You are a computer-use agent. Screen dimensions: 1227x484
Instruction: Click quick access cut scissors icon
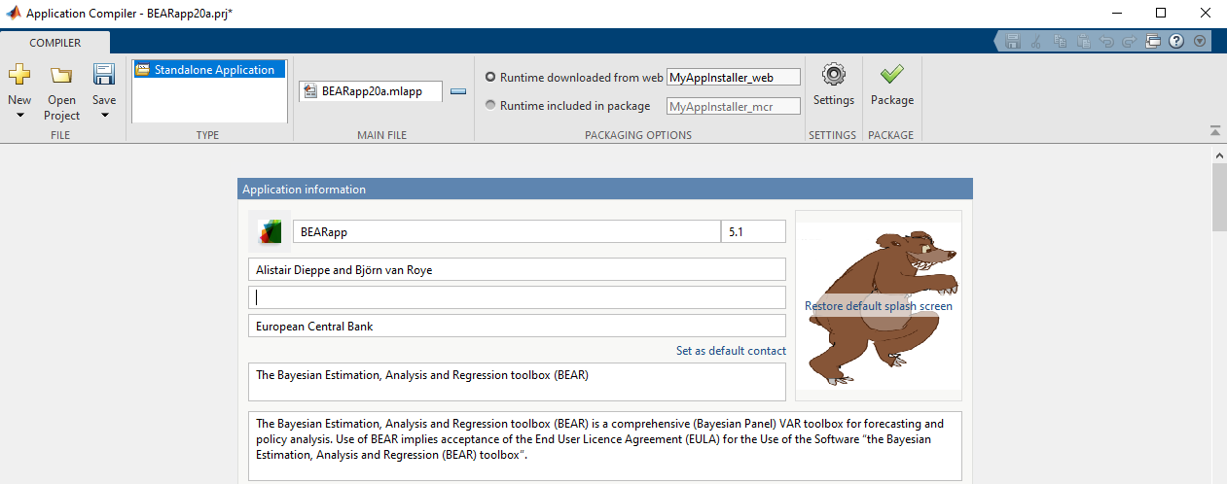pyautogui.click(x=1036, y=42)
